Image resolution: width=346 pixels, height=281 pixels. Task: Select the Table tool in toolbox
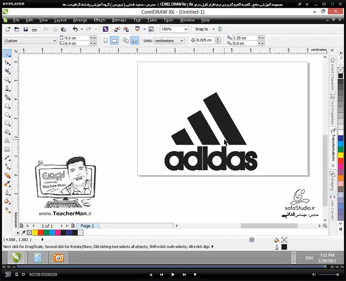(x=7, y=149)
